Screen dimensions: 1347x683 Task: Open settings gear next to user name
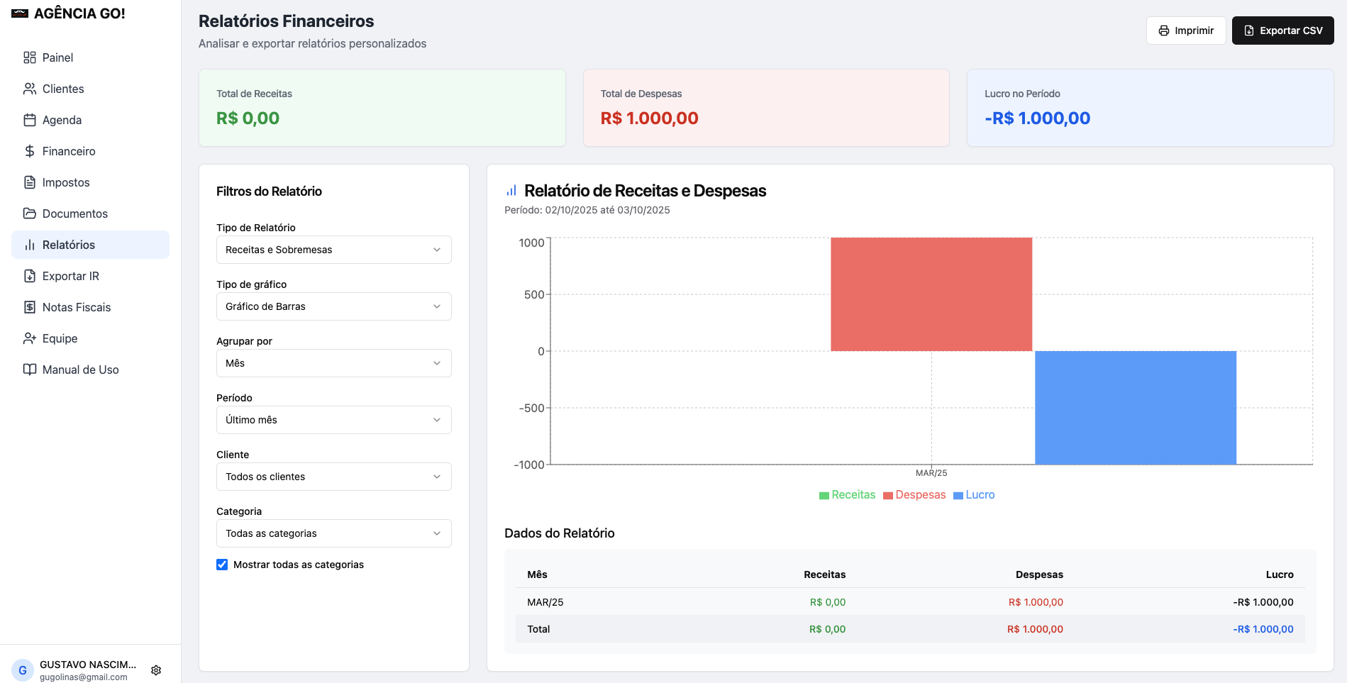point(156,670)
